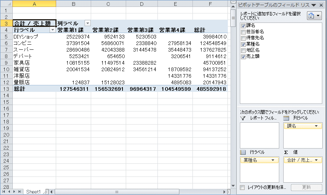Select the 総計 column header in cell F4
This screenshot has width=327, height=195.
point(210,30)
